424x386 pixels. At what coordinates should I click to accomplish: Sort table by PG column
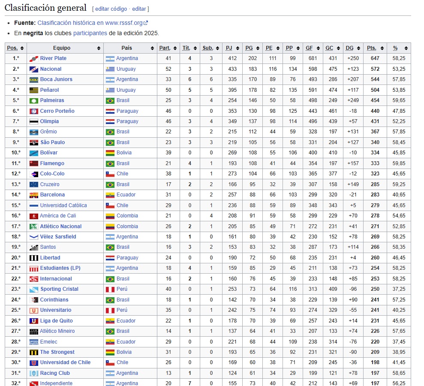point(258,48)
